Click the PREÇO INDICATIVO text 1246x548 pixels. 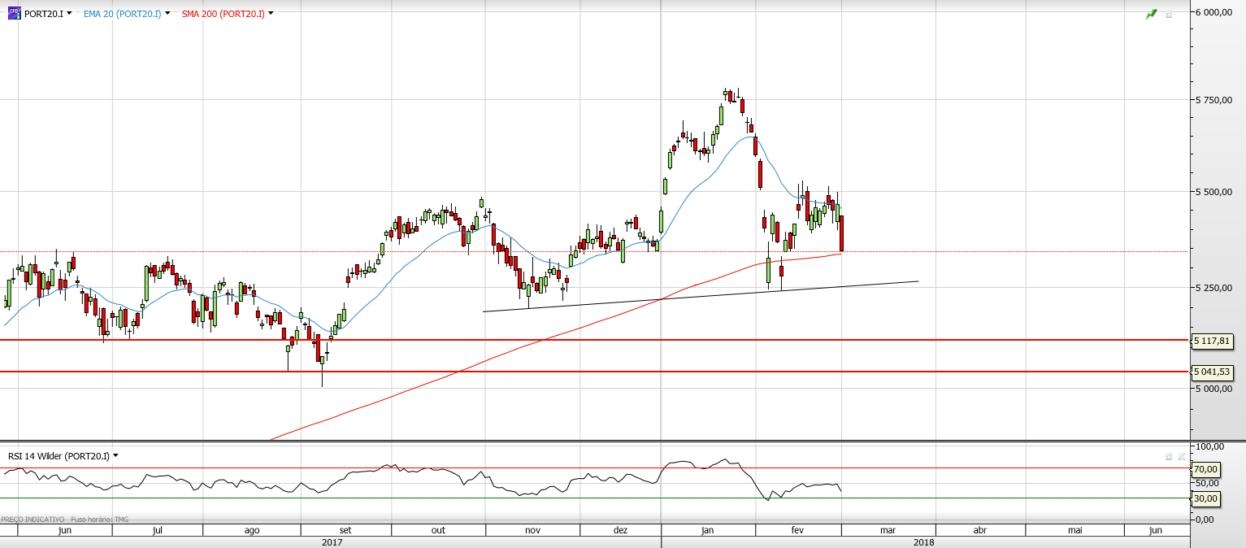coord(33,519)
